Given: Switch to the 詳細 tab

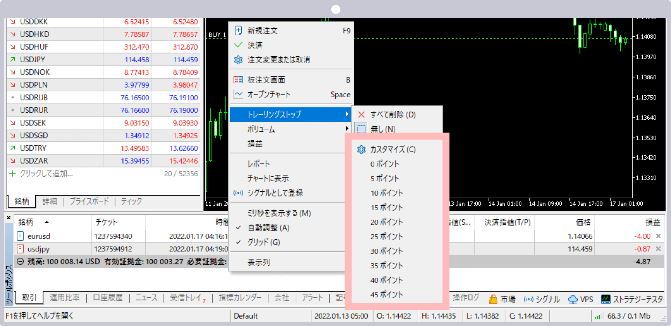Looking at the screenshot, I should point(49,201).
